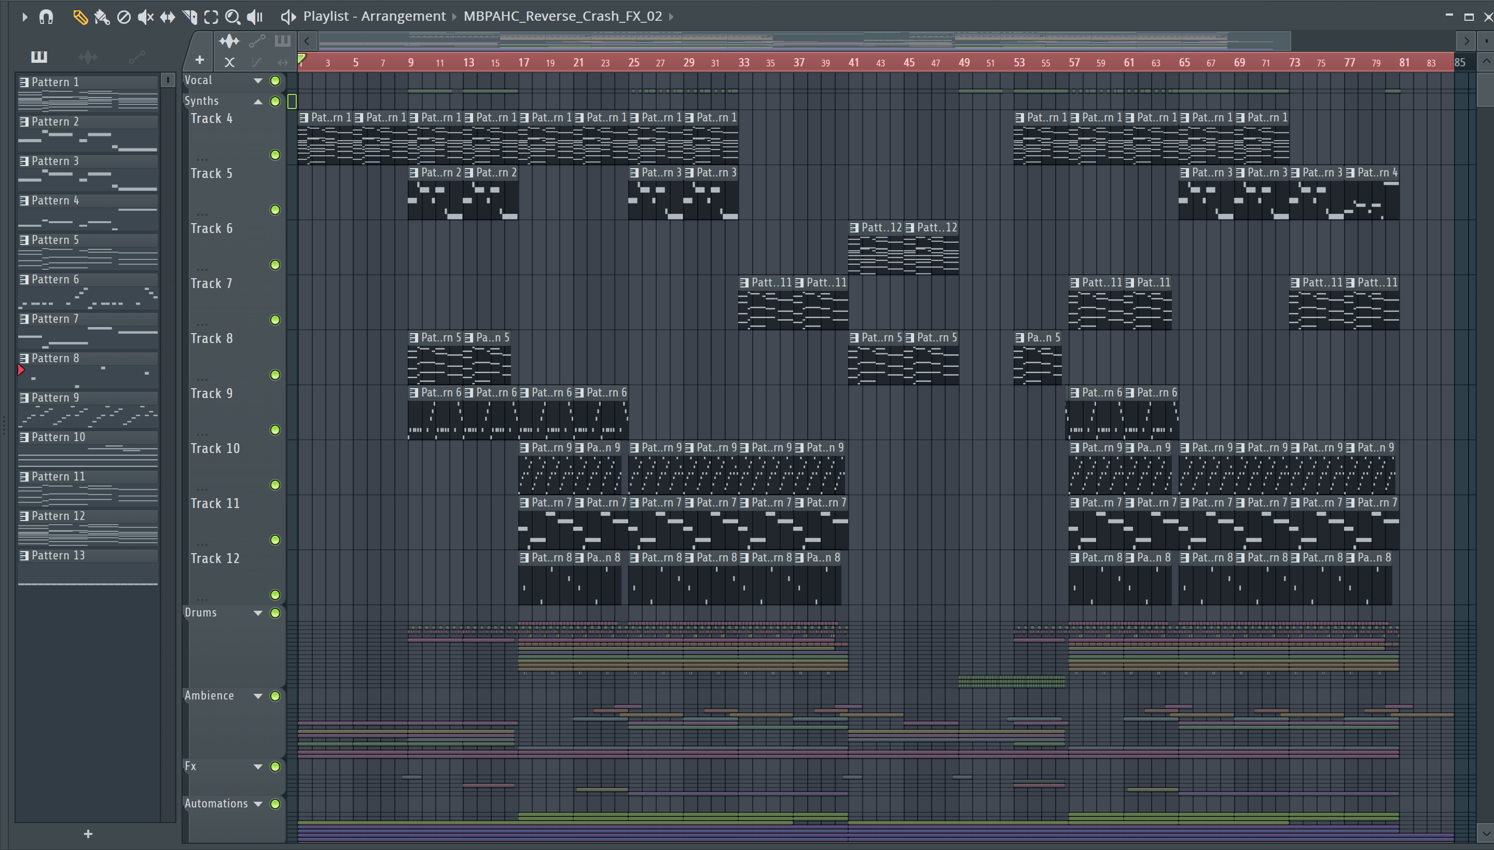Screen dimensions: 1494x850
Task: Select the Draw pencil tool
Action: [80, 17]
